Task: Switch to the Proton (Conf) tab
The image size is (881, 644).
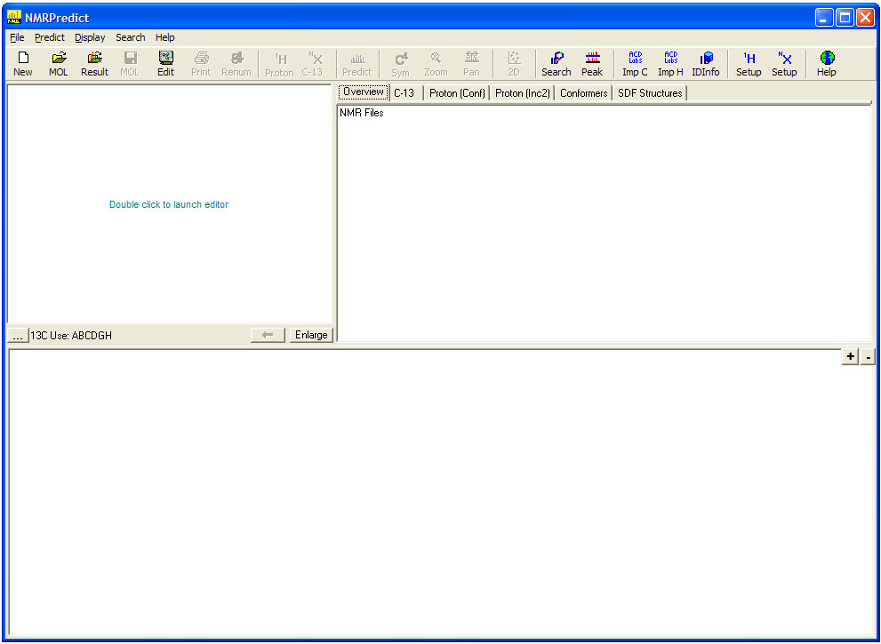Action: tap(457, 93)
